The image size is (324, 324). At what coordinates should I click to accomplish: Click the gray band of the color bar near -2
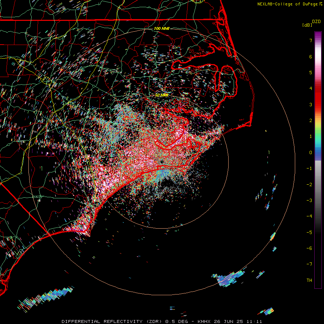pos(318,185)
